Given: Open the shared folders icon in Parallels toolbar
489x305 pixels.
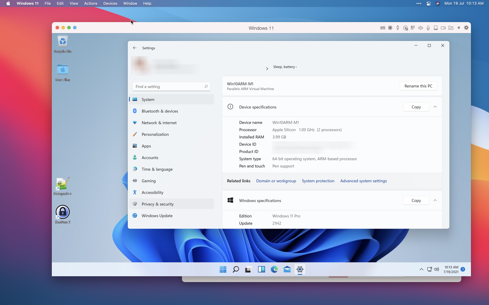Looking at the screenshot, I should 451,28.
